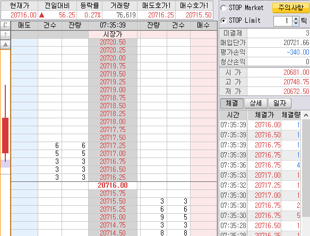Click the solid triangle up button

pyautogui.click(x=5, y=45)
